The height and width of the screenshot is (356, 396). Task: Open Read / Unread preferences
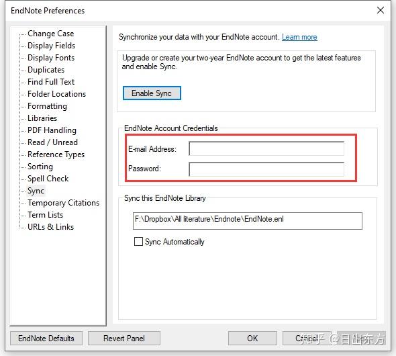click(x=52, y=142)
